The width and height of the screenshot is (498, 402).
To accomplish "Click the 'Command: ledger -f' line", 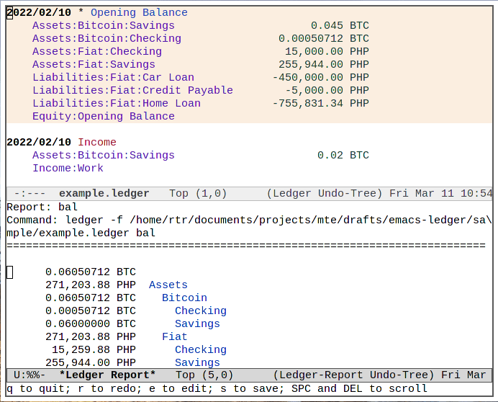I will tap(249, 220).
